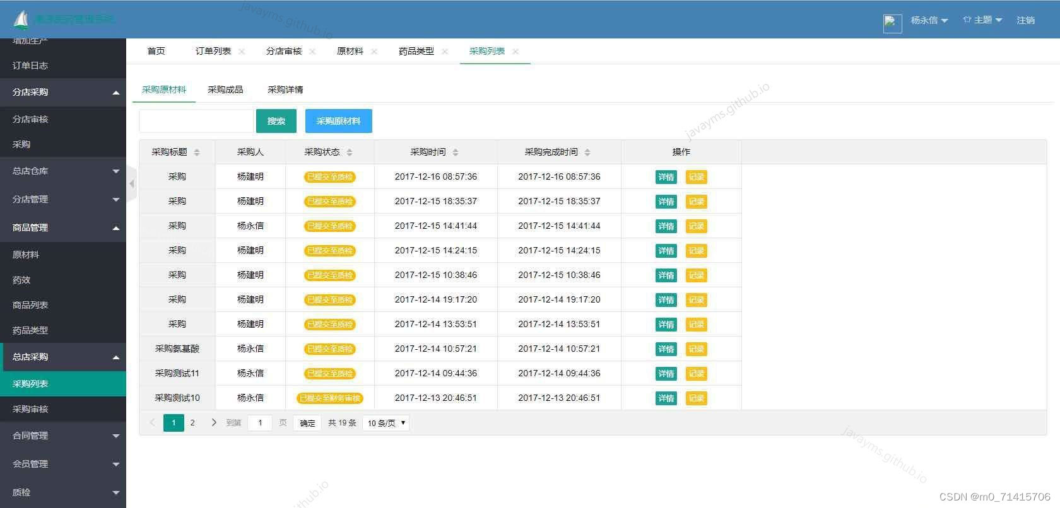Close the 采购列表 tab
This screenshot has height=508, width=1060.
515,52
